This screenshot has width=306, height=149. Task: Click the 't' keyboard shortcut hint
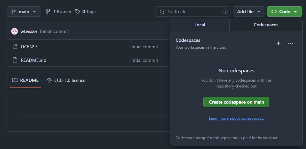(x=225, y=12)
